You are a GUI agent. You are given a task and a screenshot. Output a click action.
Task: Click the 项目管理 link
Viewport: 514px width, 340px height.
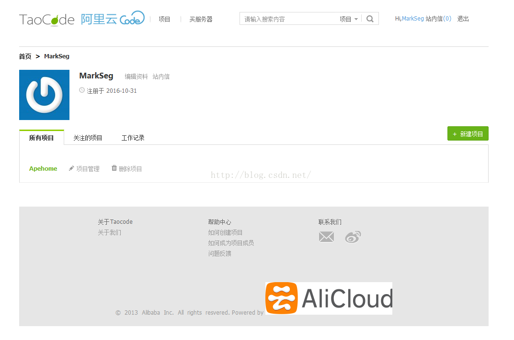click(88, 169)
